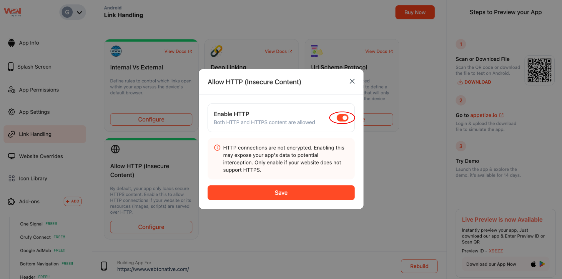Click the W2N logo
The width and height of the screenshot is (562, 279).
point(12,12)
